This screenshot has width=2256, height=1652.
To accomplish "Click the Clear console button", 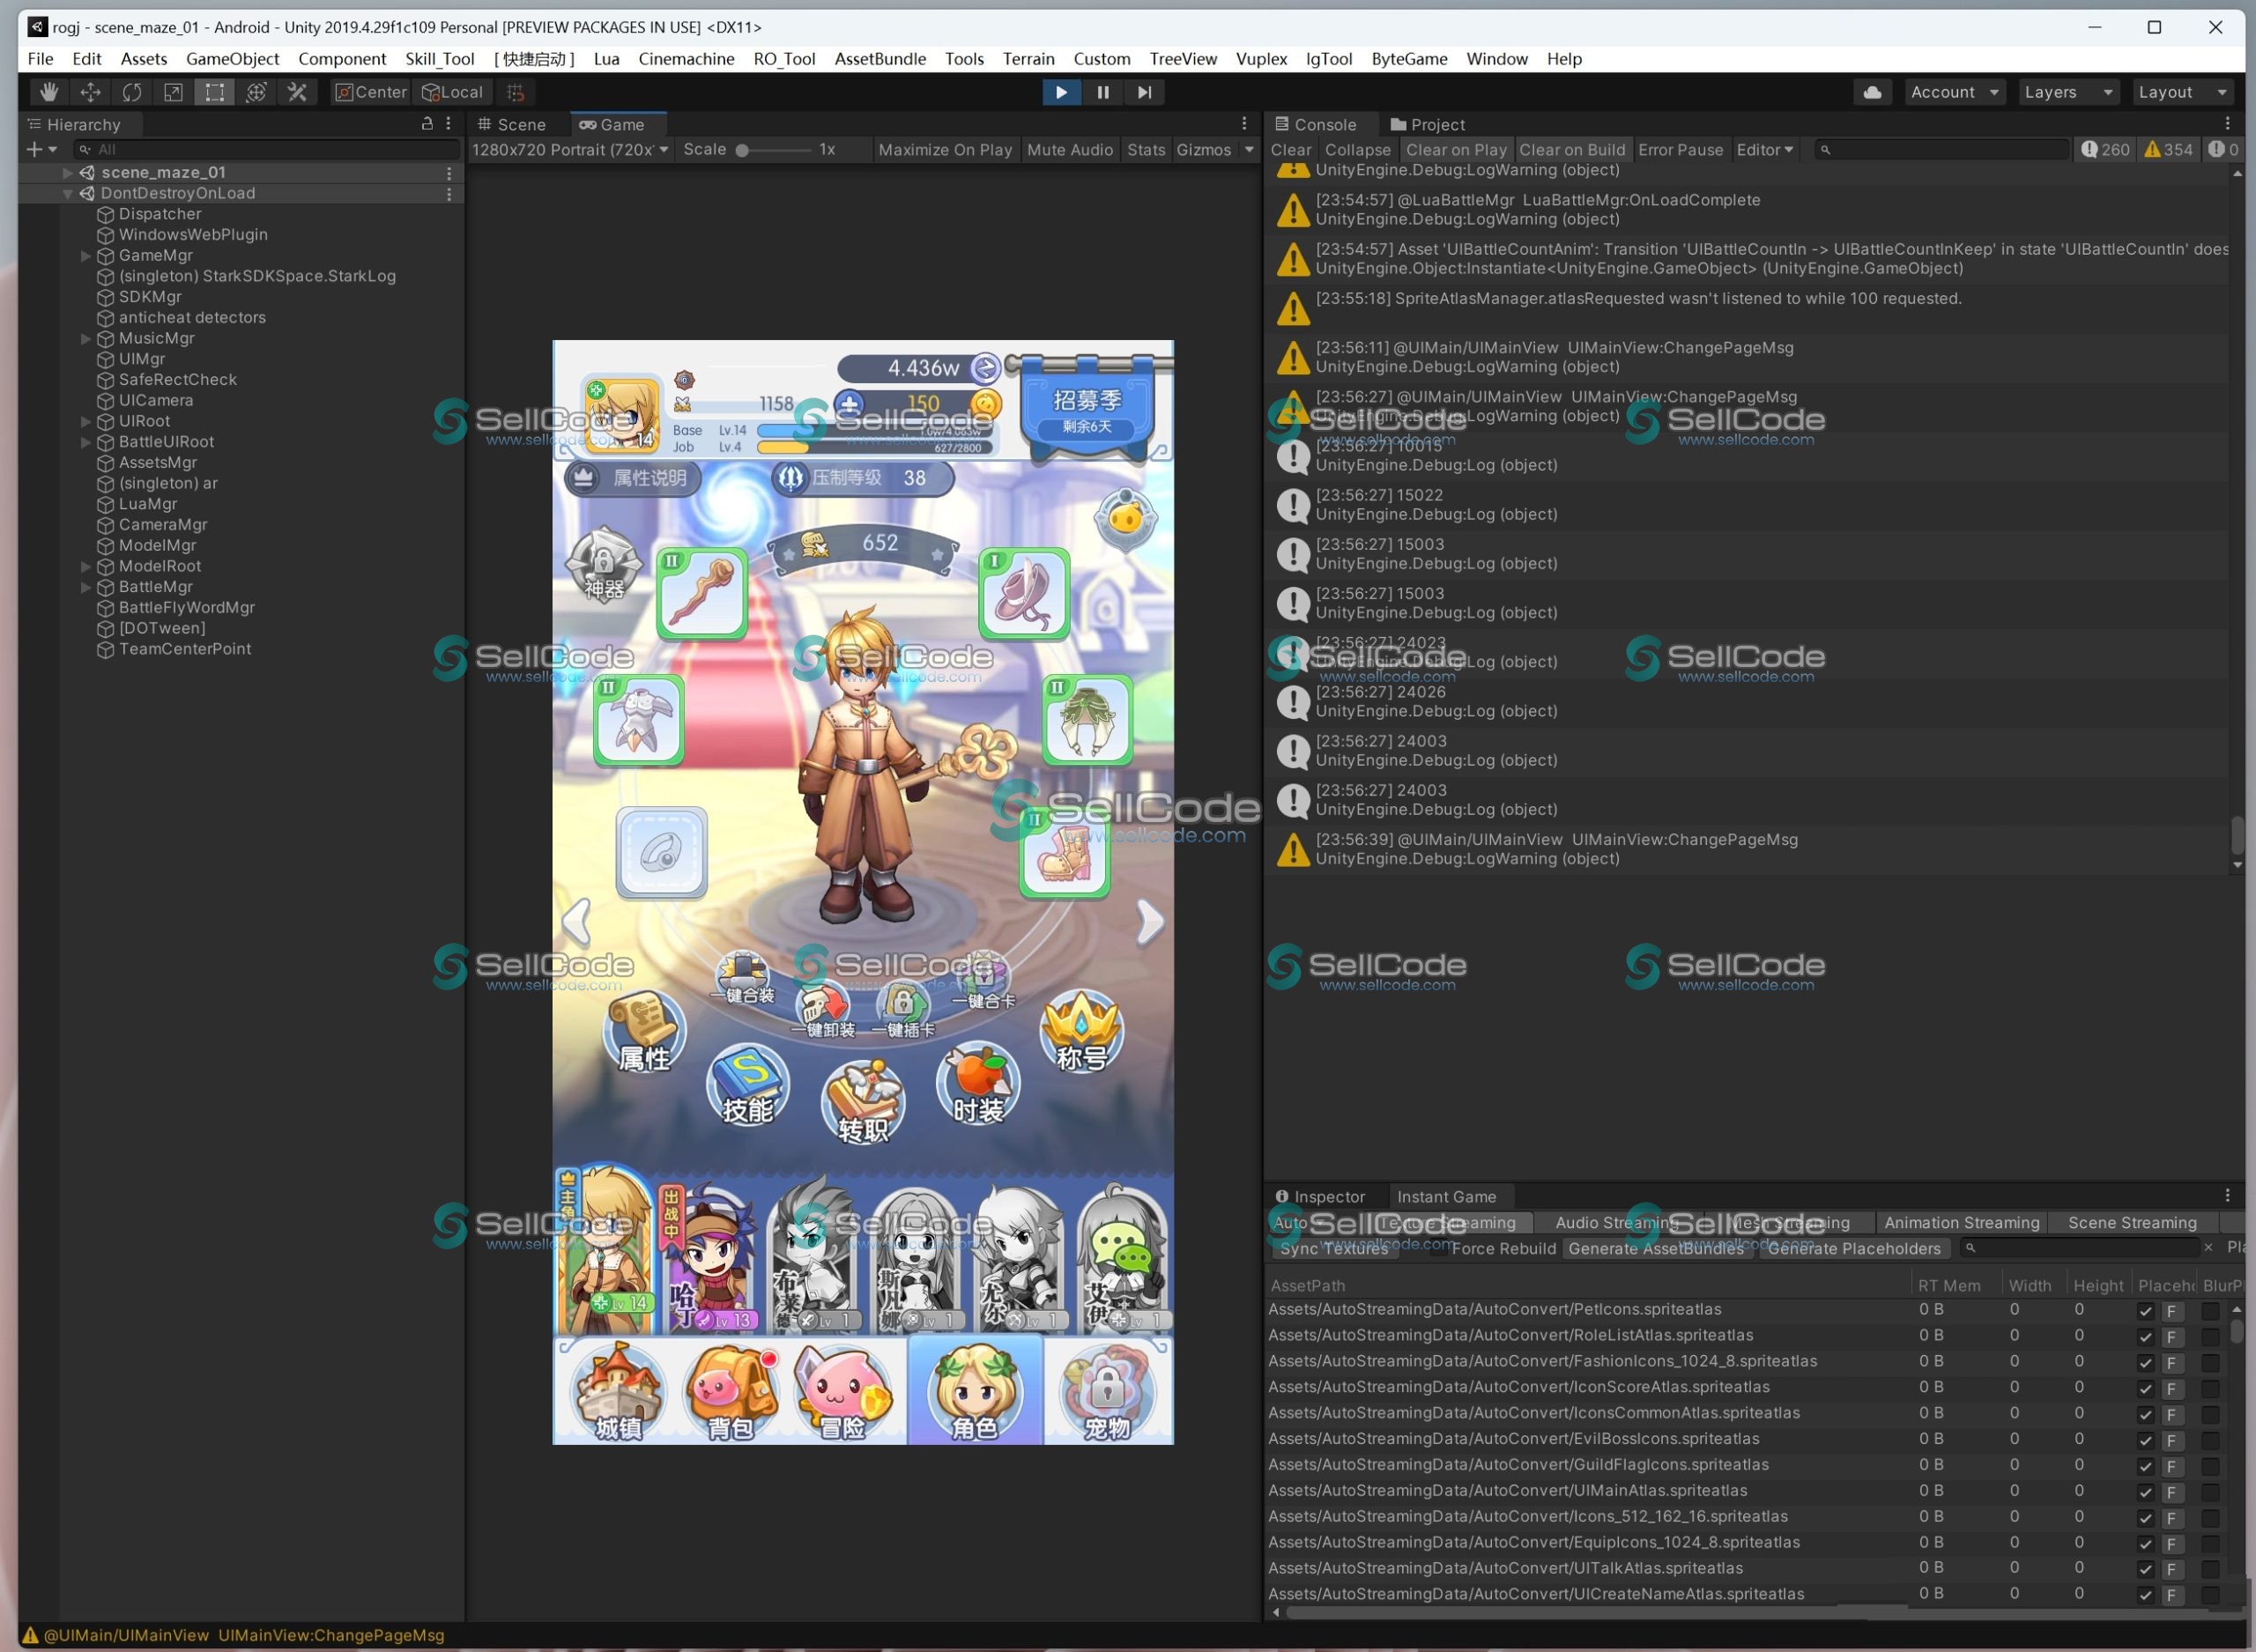I will pos(1290,150).
